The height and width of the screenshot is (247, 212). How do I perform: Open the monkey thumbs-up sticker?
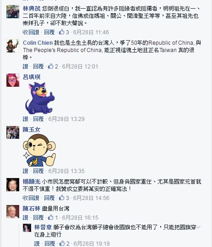(x=39, y=150)
